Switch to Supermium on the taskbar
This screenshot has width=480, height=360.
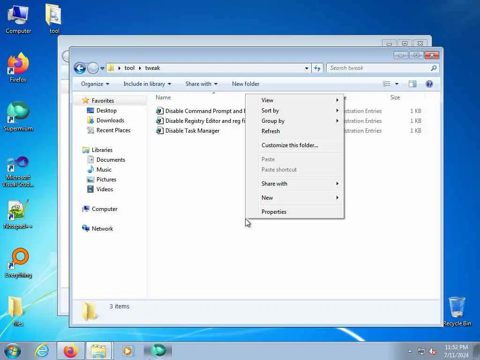coord(158,351)
